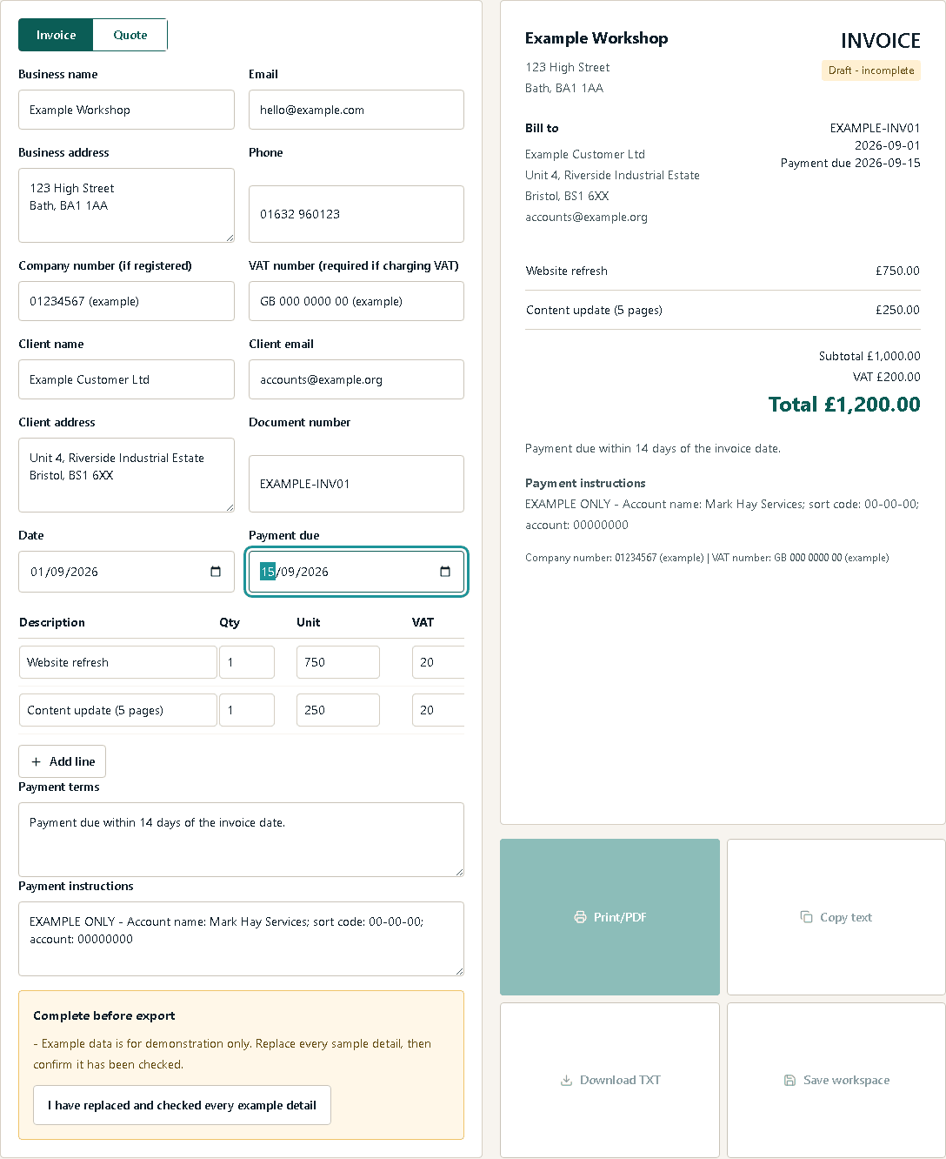Click the Total £1,200.00 amount in preview
Viewport: 946px width, 1159px height.
(x=844, y=405)
